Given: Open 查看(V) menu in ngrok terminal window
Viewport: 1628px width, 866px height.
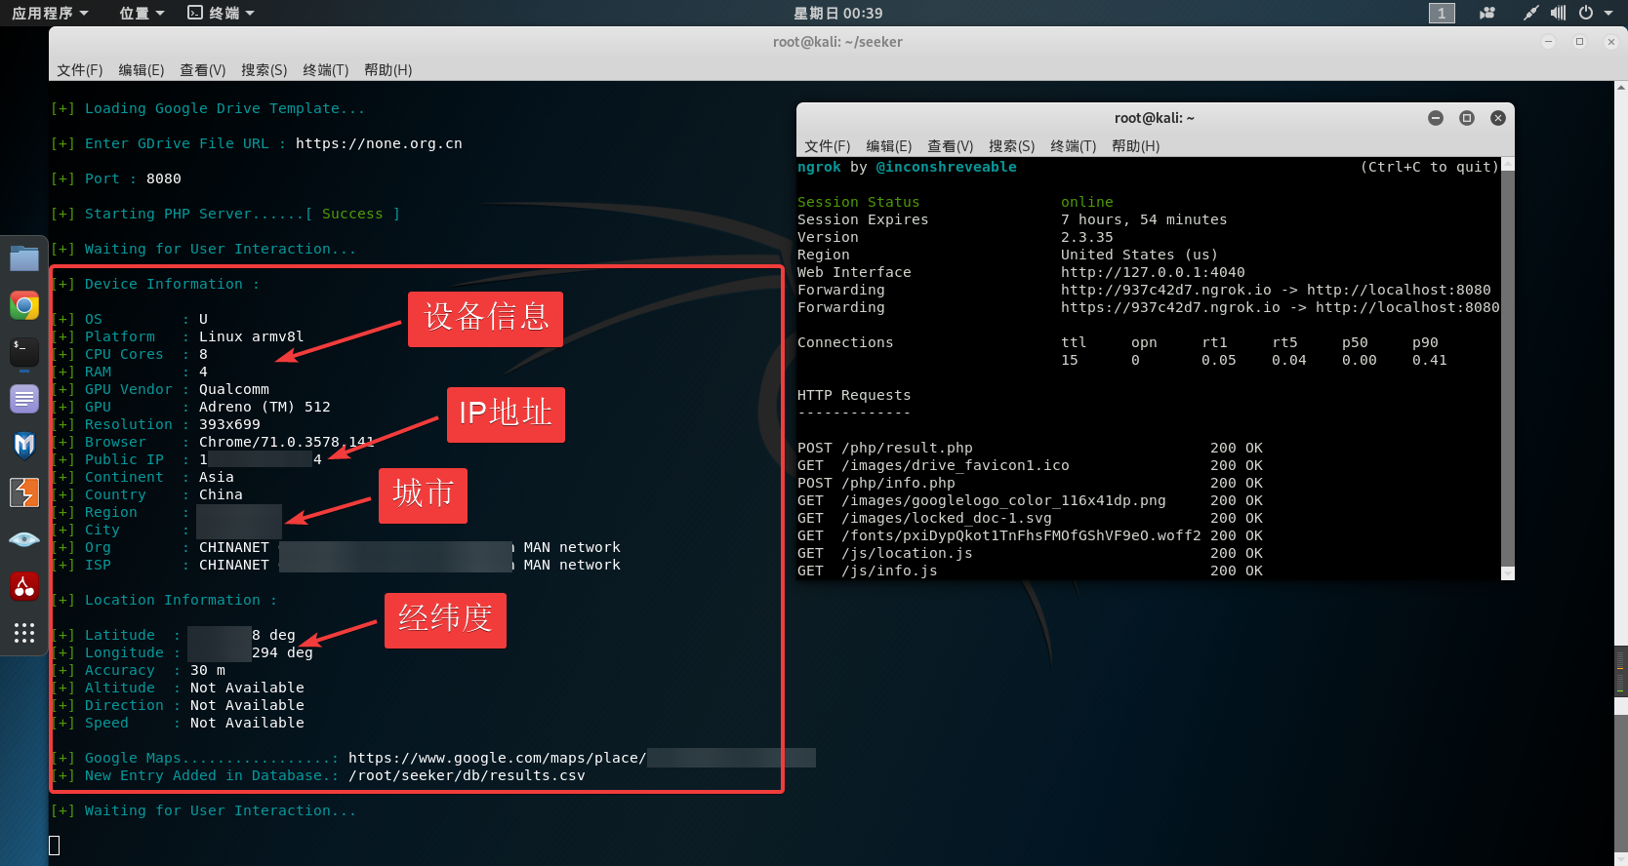Looking at the screenshot, I should (x=950, y=146).
